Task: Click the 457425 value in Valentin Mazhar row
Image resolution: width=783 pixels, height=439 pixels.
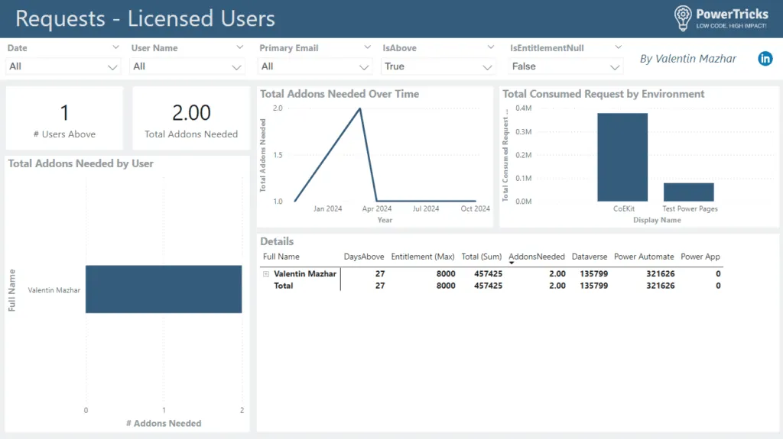Action: click(488, 274)
